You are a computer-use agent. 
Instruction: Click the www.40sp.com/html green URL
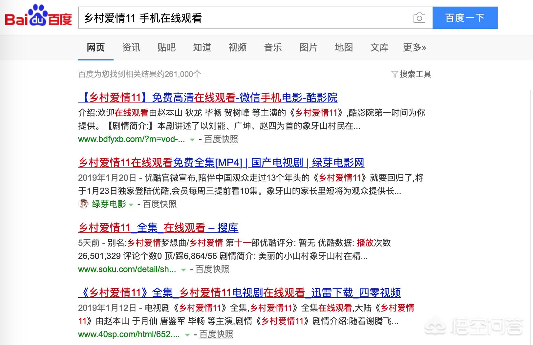point(129,334)
